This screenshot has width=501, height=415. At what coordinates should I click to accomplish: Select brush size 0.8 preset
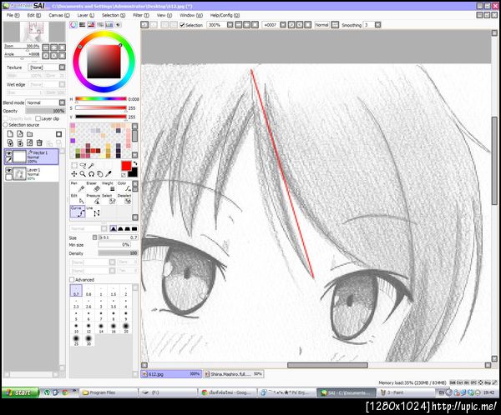89,291
